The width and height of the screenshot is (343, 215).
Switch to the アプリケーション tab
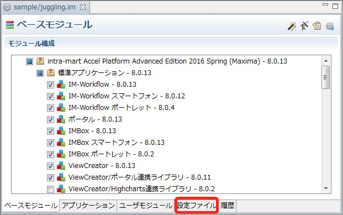[88, 206]
